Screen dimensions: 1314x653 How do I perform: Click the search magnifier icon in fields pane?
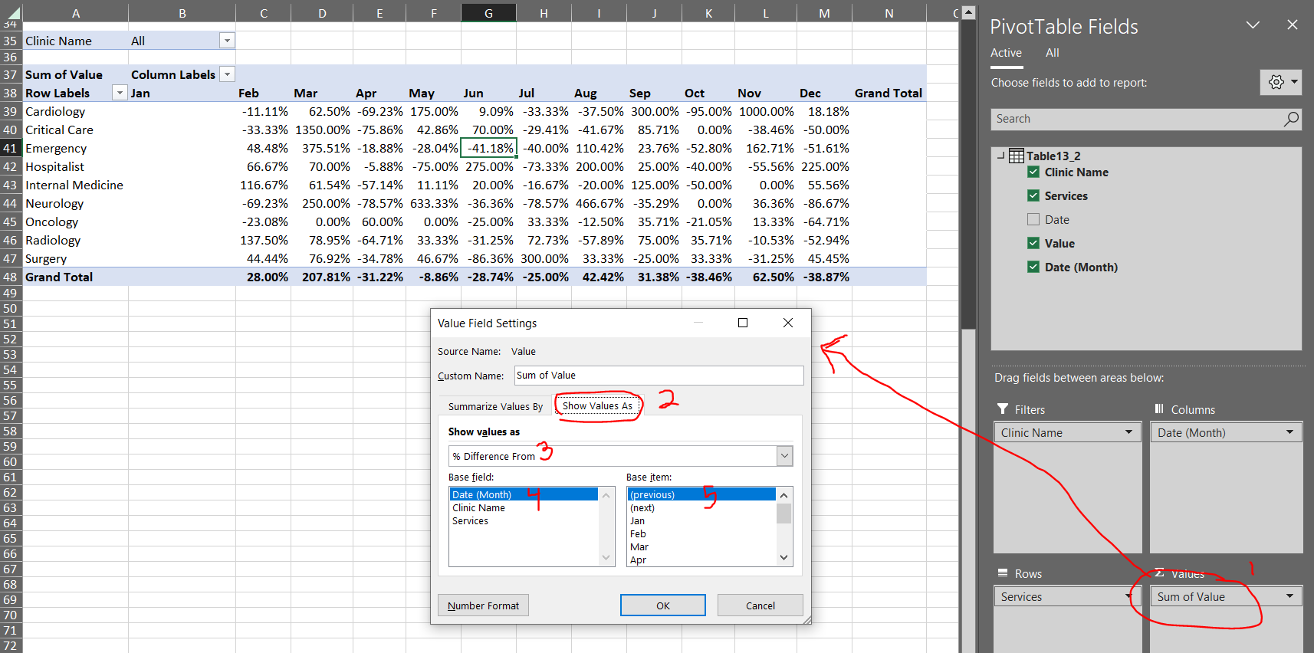coord(1291,119)
